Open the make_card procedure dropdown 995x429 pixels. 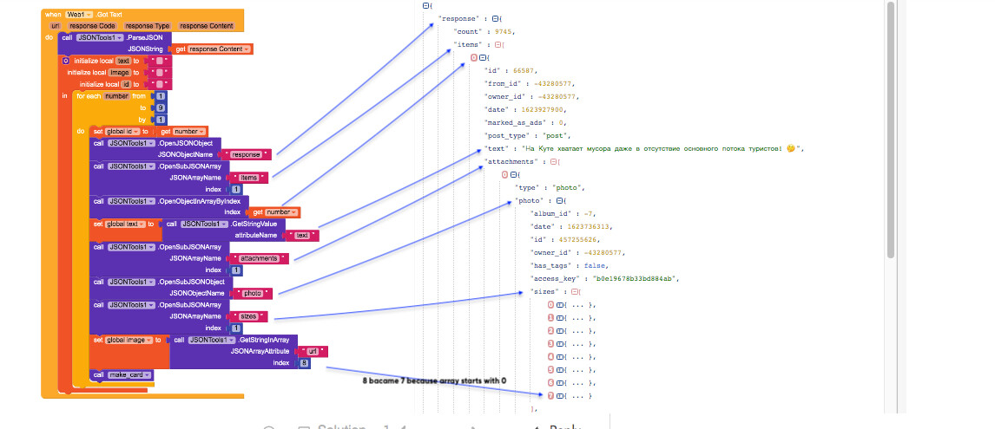148,375
